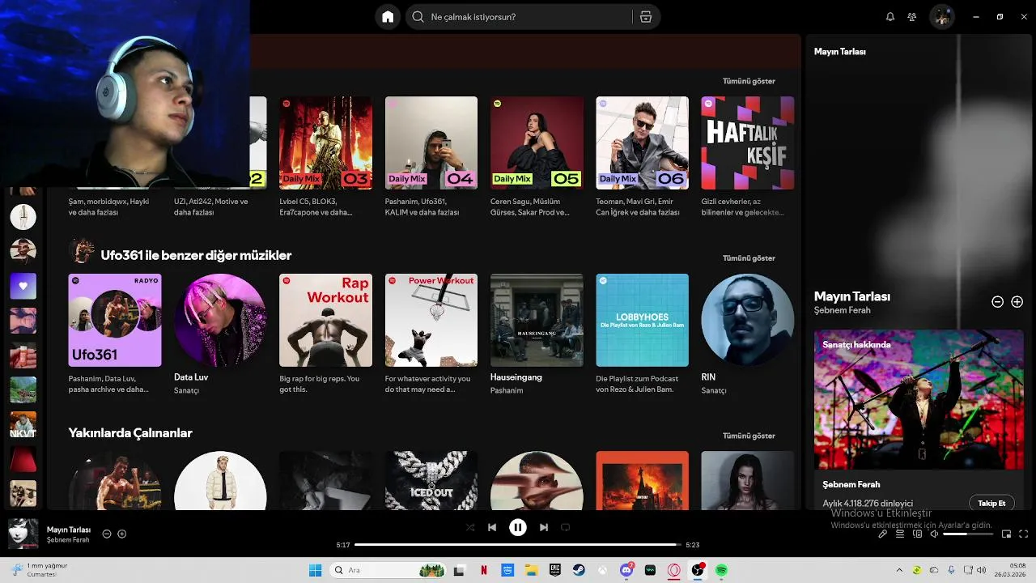1036x583 pixels.
Task: Open the Haftalık Keşif playlist
Action: [748, 143]
